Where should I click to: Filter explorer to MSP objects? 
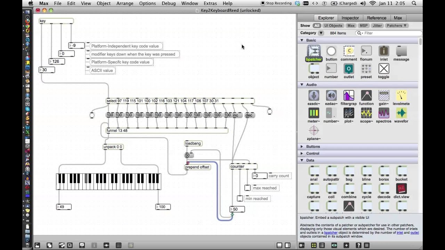point(363,26)
